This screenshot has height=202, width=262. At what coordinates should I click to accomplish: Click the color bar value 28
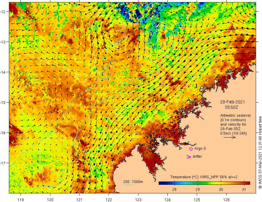174,189
